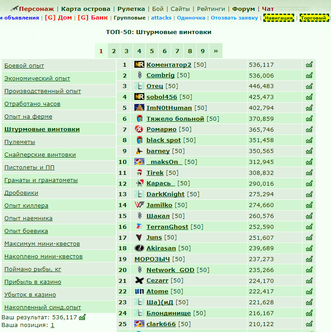Open the stats chart icon for Combrig
The height and width of the screenshot is (332, 331).
[309, 75]
